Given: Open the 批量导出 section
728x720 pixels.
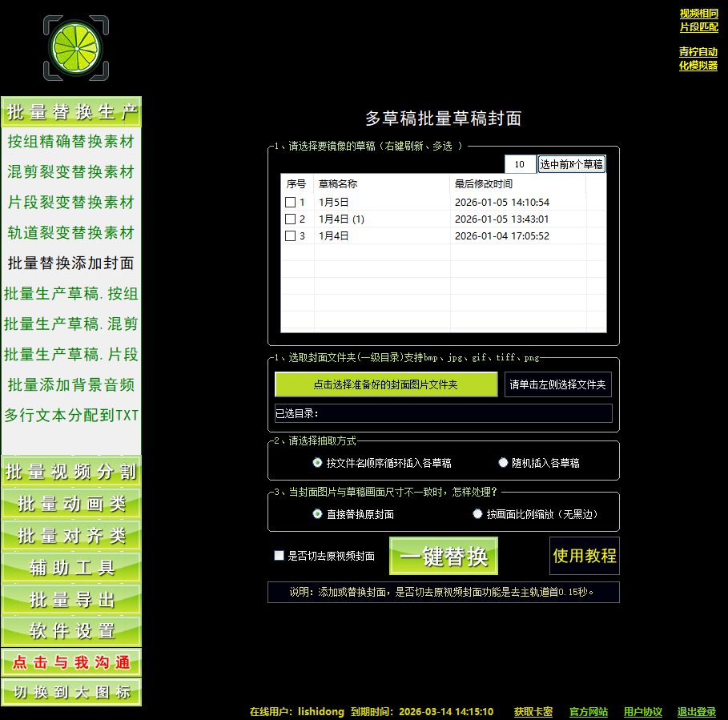Looking at the screenshot, I should 71,598.
